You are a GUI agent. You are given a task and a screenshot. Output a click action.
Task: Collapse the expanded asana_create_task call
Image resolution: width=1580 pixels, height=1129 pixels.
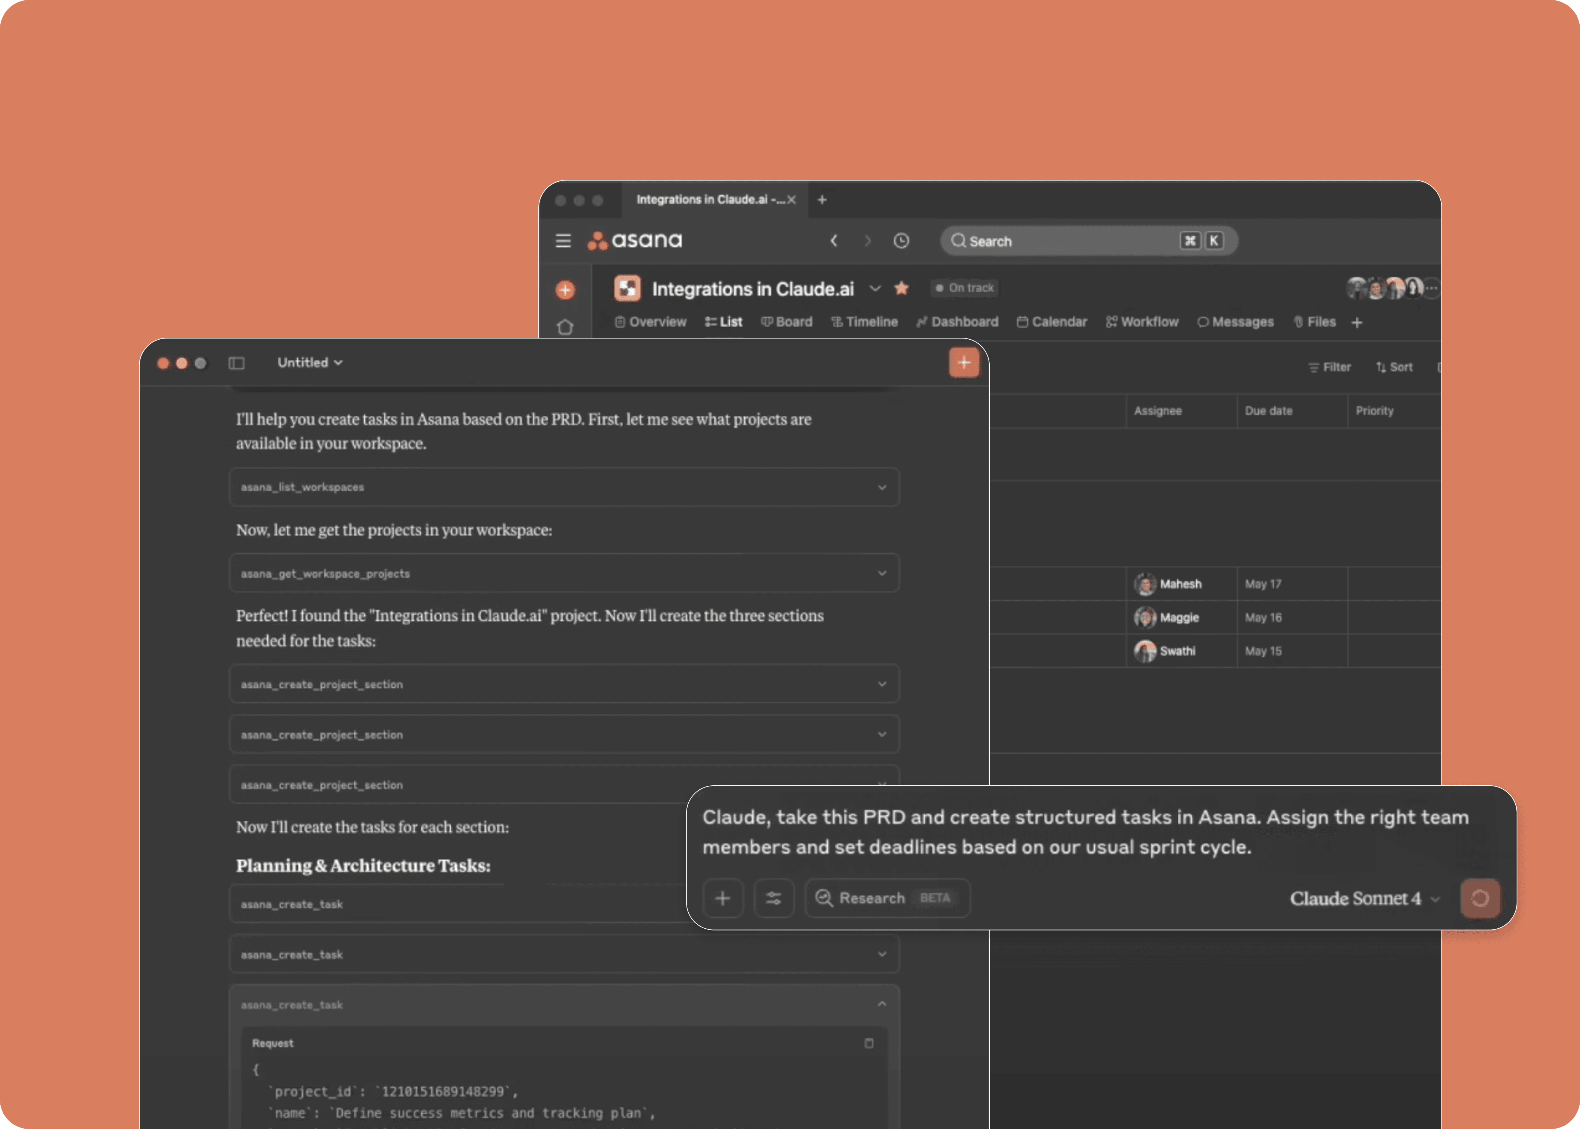click(x=882, y=1003)
